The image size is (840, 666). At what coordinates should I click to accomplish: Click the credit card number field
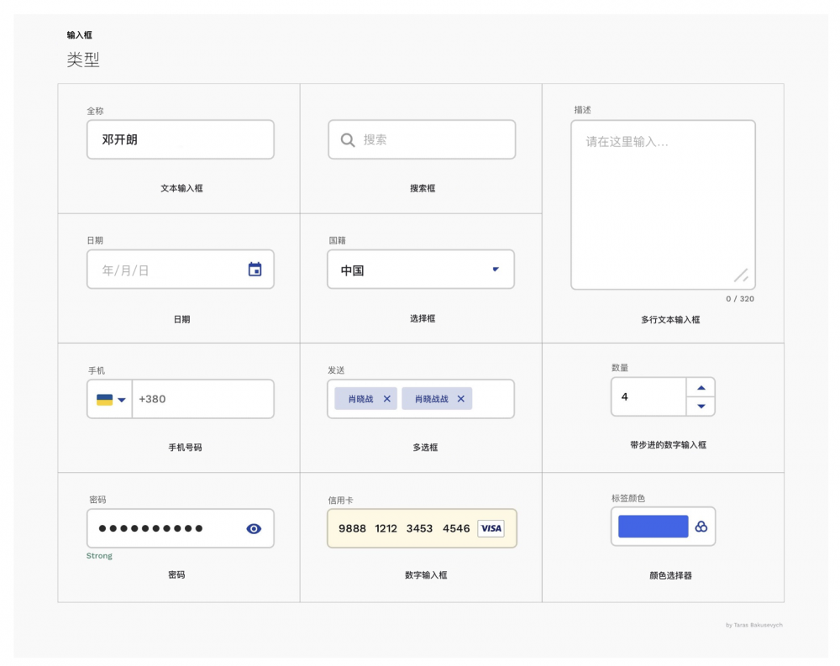pyautogui.click(x=405, y=528)
